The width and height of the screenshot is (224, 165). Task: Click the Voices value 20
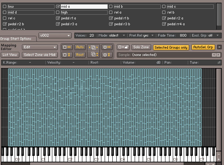[x=92, y=35]
